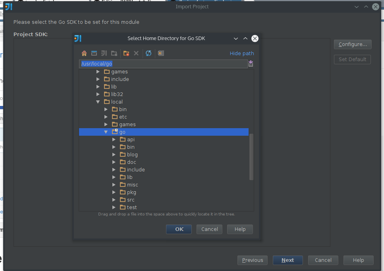Open the Configure dialog
This screenshot has width=384, height=271.
click(x=352, y=44)
